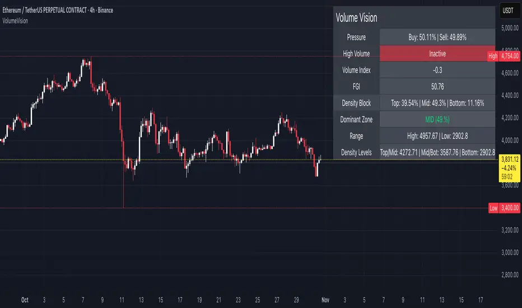Screen dimensions: 522x308
Task: Select the Range High/Low values cell
Action: coord(437,136)
